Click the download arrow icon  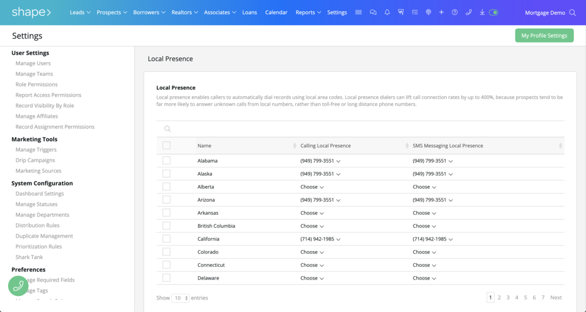pyautogui.click(x=482, y=12)
